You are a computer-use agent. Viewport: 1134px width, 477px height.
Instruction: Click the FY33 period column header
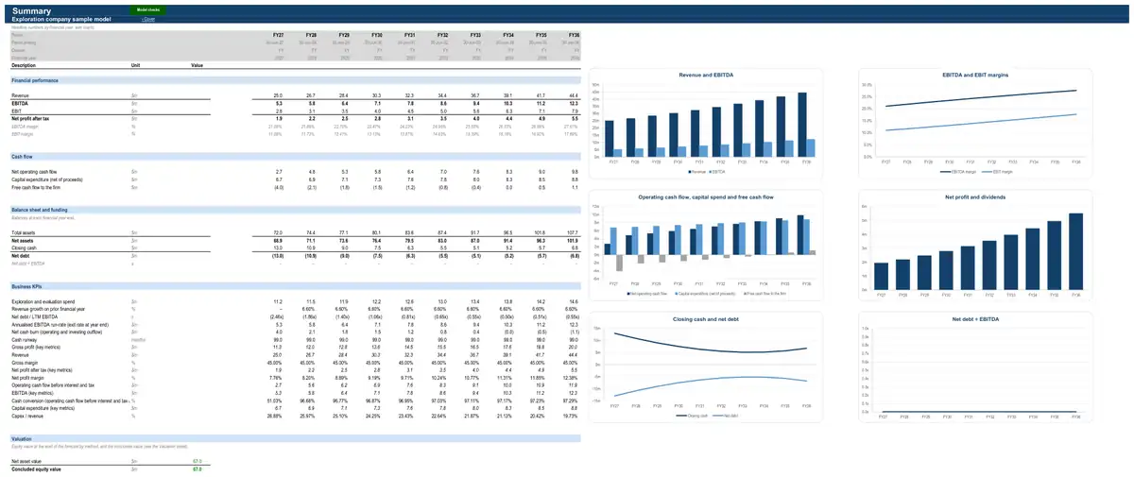click(474, 35)
